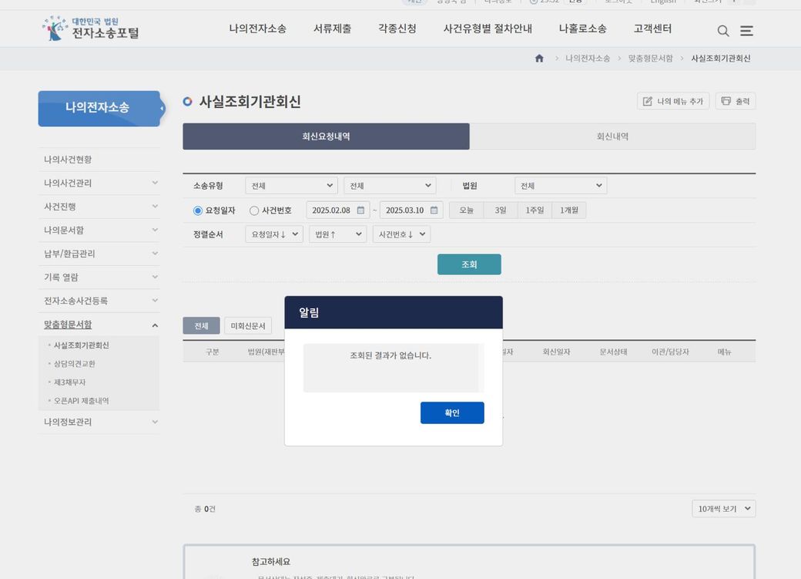Click 확인 in the alert dialog
Viewport: 801px width, 579px height.
(x=452, y=413)
